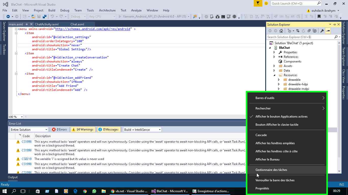The image size is (348, 195).
Task: Open the schemas.android.com URL link
Action: click(93, 29)
